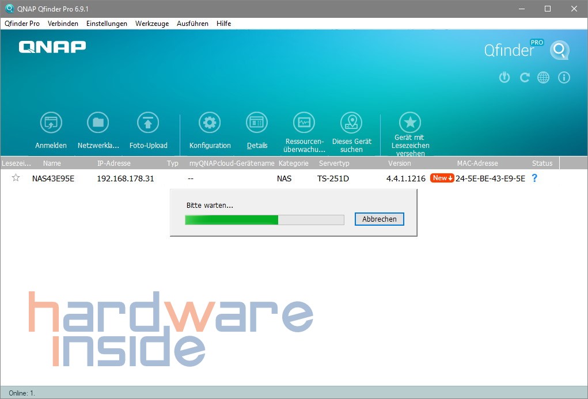Click Bitte warten... label
Image resolution: width=588 pixels, height=399 pixels.
click(x=210, y=206)
